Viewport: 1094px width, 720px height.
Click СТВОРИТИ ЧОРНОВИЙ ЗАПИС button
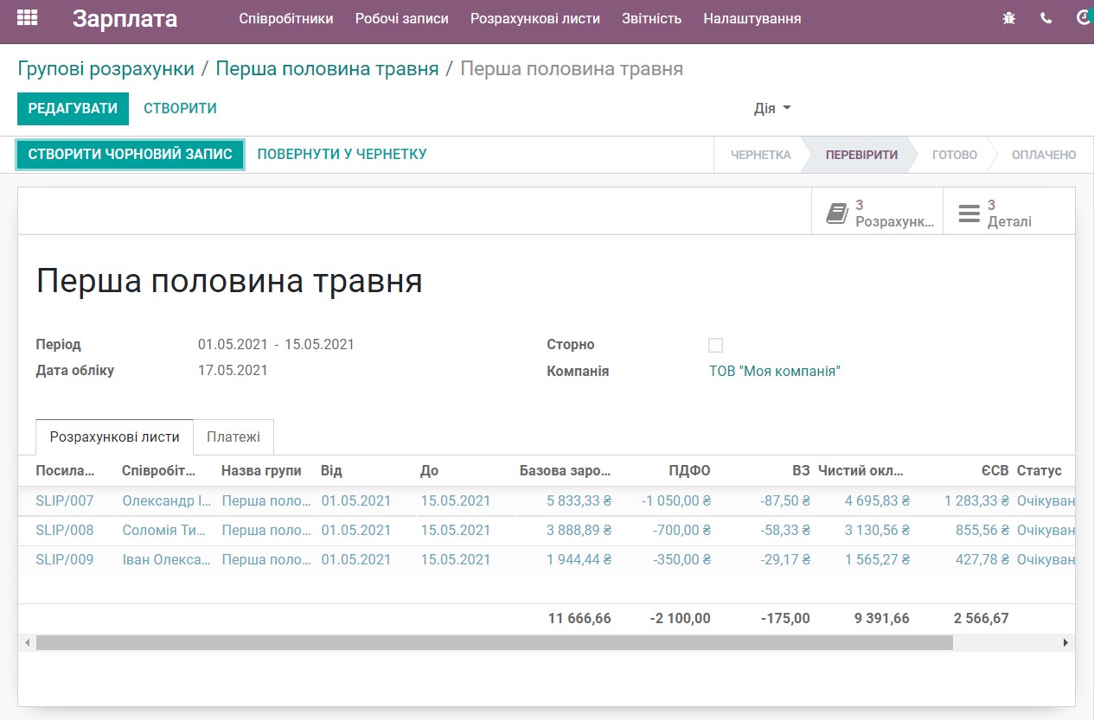(x=130, y=154)
